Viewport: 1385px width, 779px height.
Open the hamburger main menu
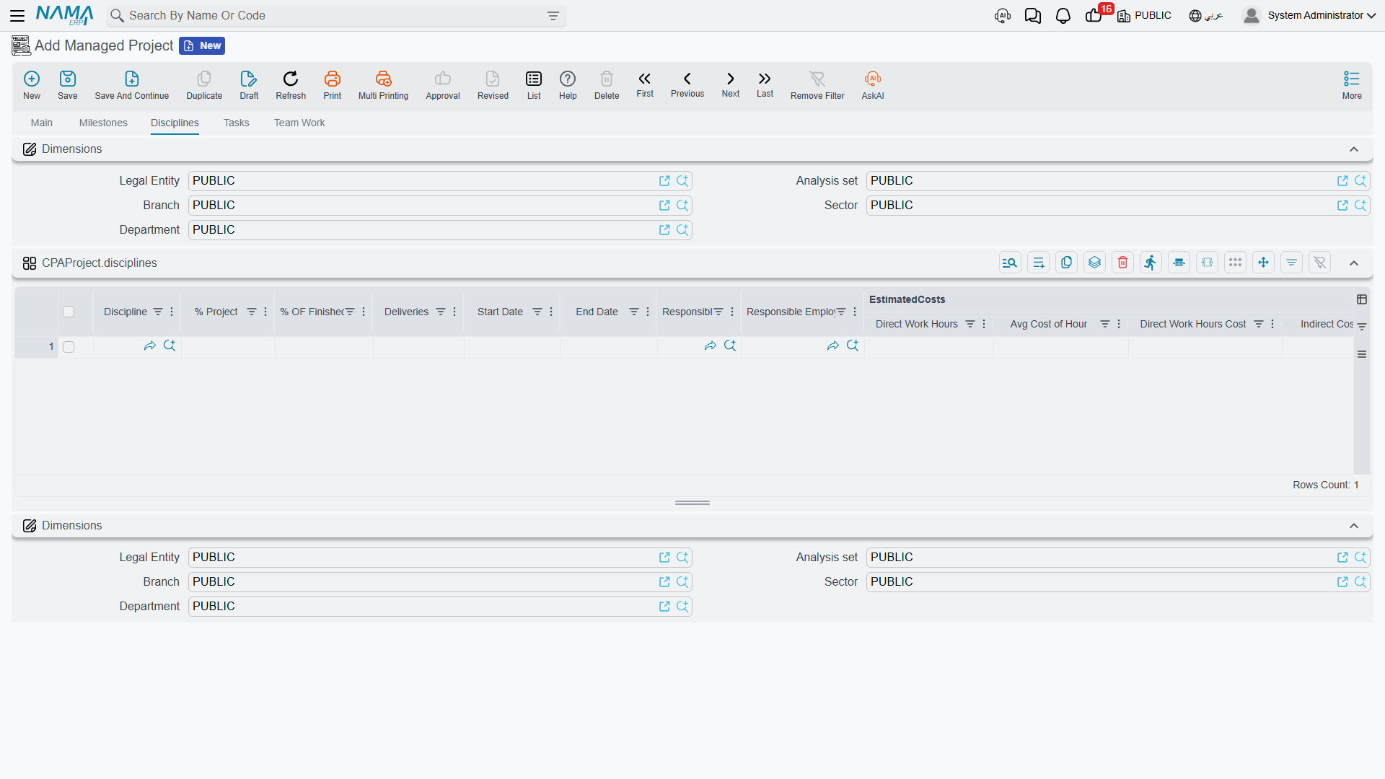pyautogui.click(x=17, y=15)
